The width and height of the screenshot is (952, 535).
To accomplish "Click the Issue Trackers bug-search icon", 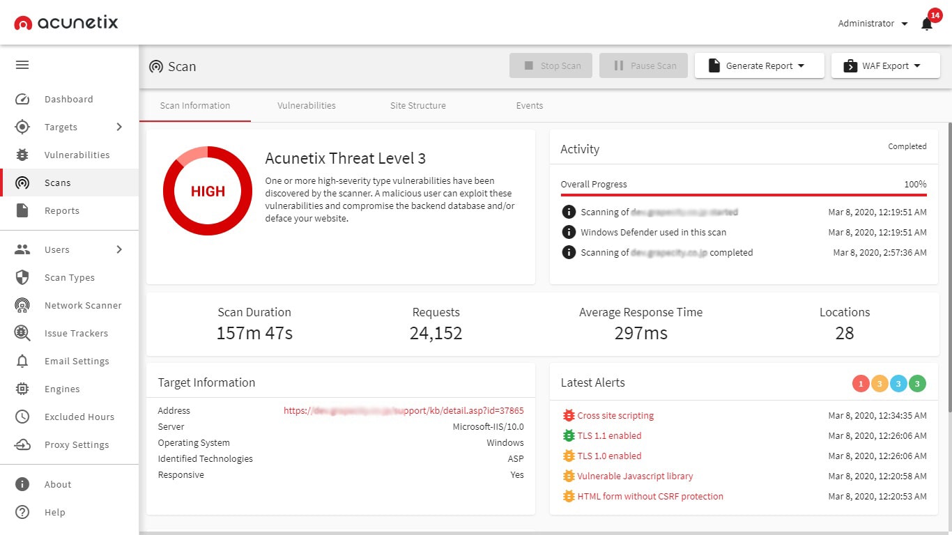I will [x=22, y=333].
